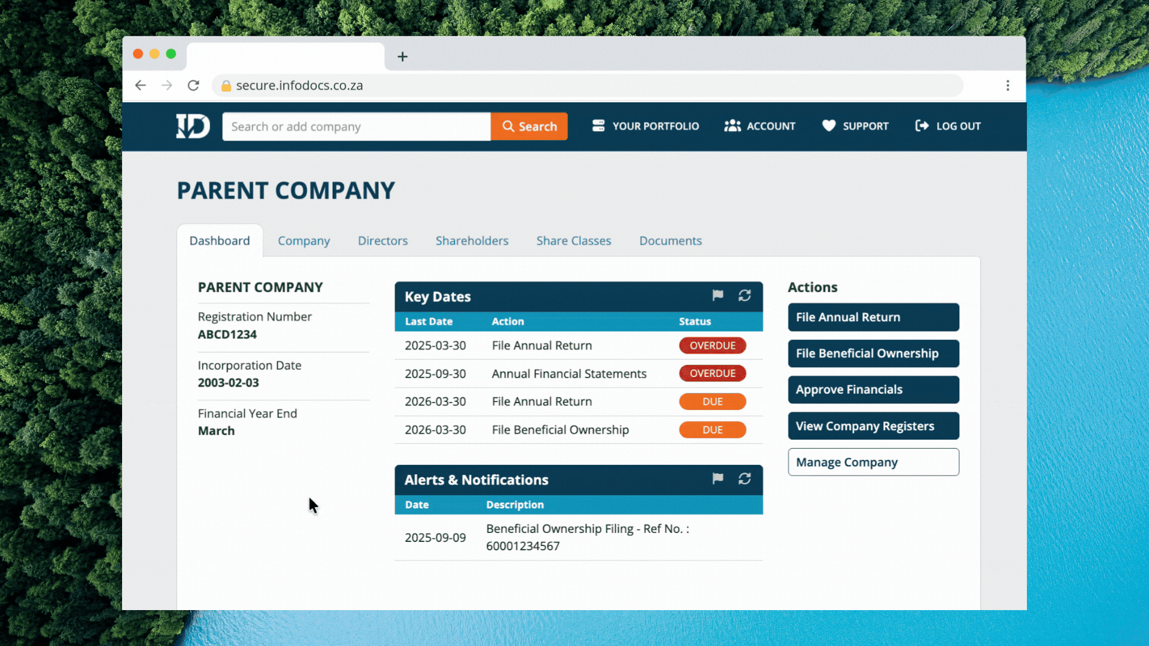
Task: Open the Account menu item
Action: point(759,126)
